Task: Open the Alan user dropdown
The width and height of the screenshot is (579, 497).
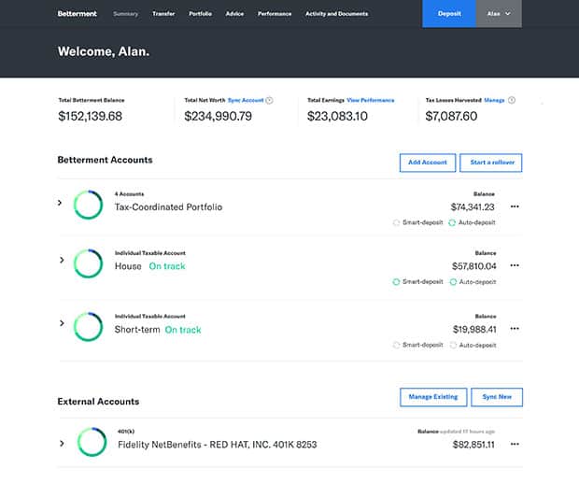Action: click(x=499, y=14)
